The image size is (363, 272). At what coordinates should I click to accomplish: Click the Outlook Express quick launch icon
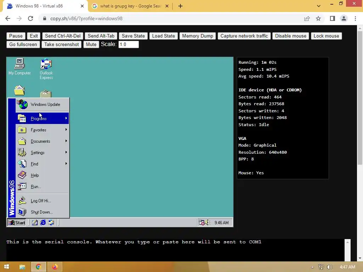(51, 222)
